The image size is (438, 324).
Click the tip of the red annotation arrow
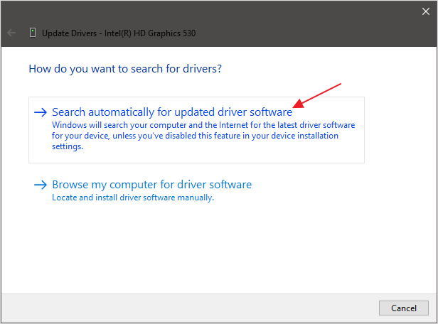point(295,109)
